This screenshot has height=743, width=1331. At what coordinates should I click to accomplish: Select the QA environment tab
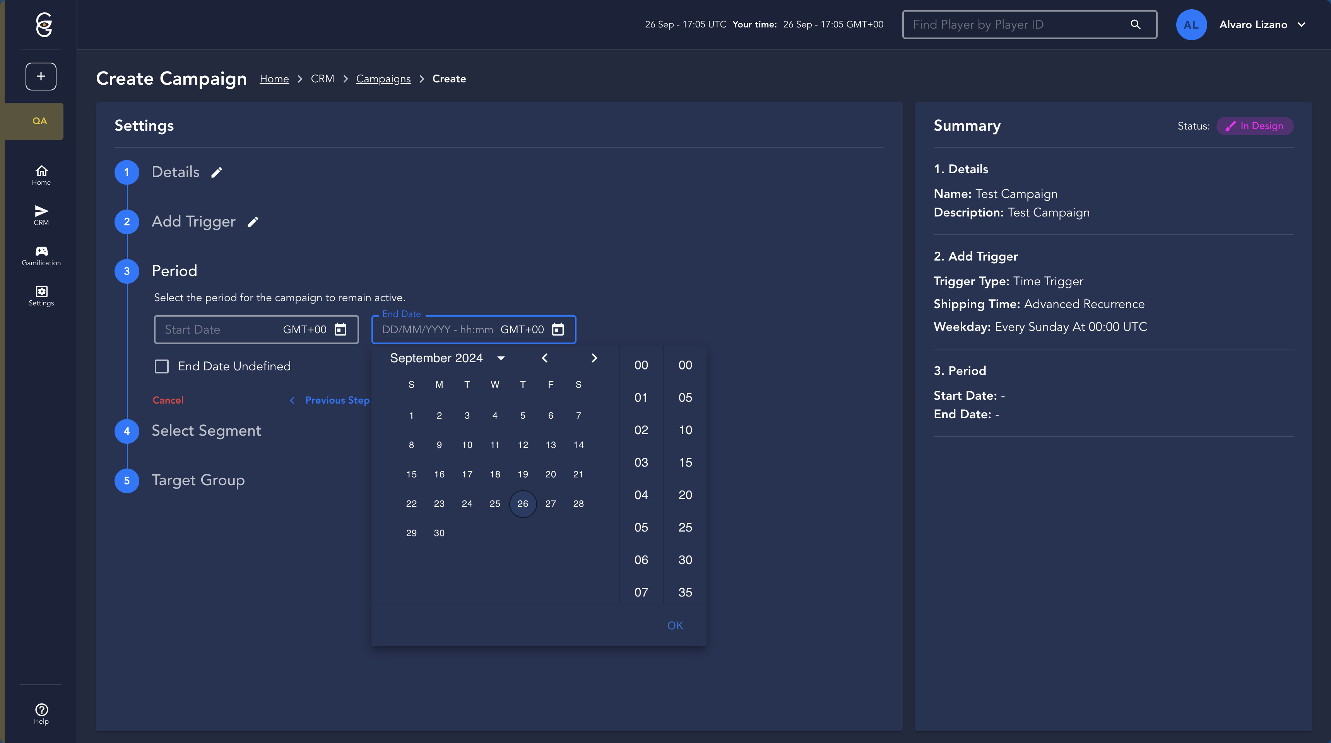click(39, 121)
